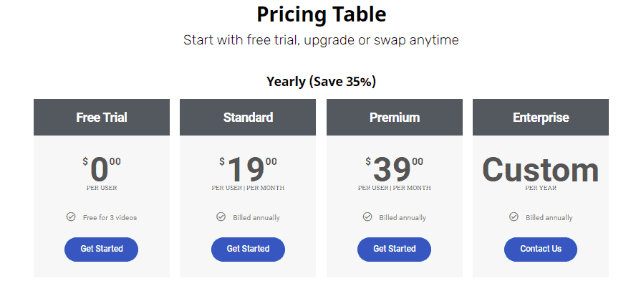The image size is (636, 299).
Task: Select the Enterprise plan header
Action: [x=541, y=118]
